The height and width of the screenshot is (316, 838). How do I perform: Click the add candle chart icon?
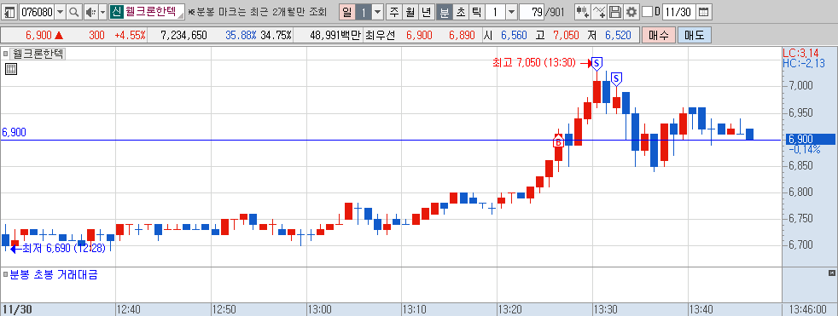tap(583, 11)
